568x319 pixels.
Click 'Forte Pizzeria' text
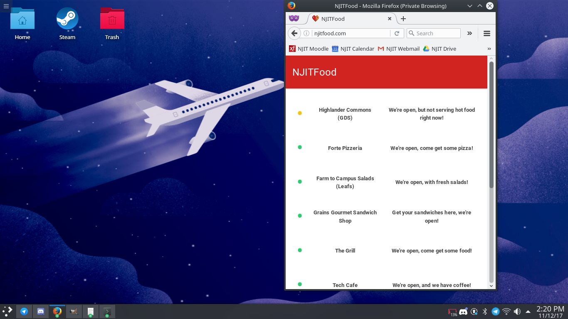click(345, 148)
